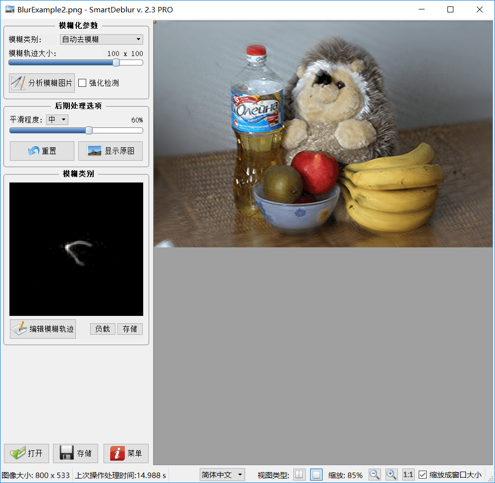Enable the aggressive detection checkbox (强化检测)
This screenshot has height=483, width=495.
pyautogui.click(x=83, y=83)
